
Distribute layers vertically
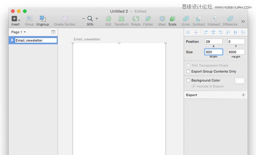(196, 32)
